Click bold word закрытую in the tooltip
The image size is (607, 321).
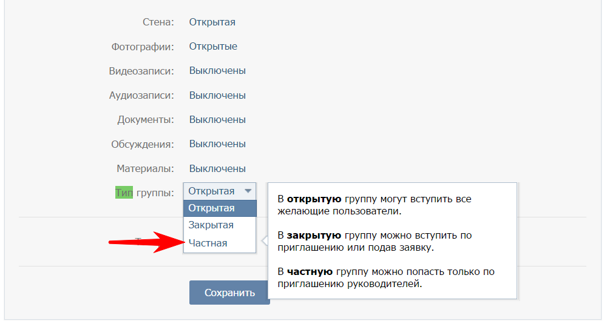(x=313, y=235)
